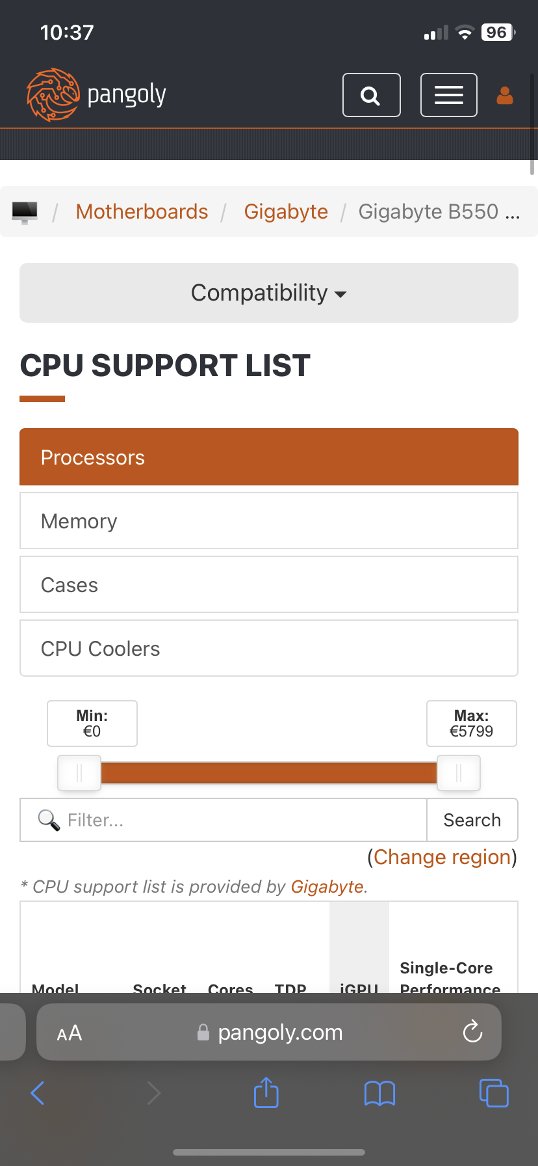Click the Pangoly logo icon

(53, 95)
